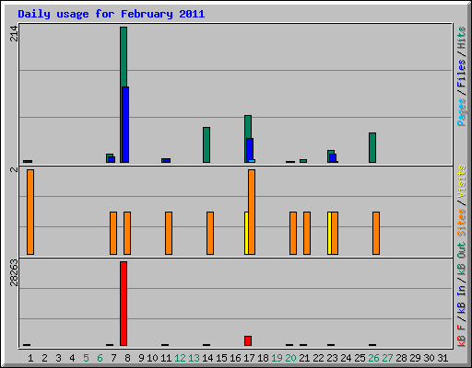The height and width of the screenshot is (368, 472).
Task: Click the red "kB F" legend label
Action: pyautogui.click(x=461, y=336)
